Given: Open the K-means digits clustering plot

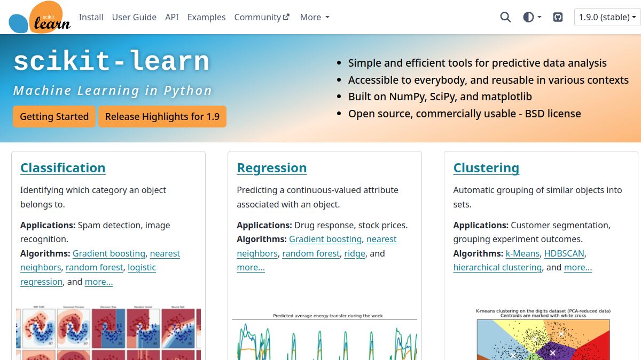Looking at the screenshot, I should point(543,334).
